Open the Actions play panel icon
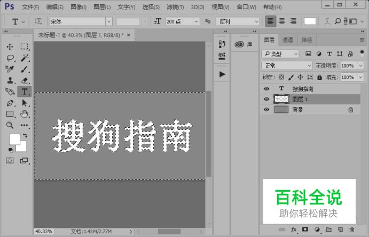This screenshot has height=237, width=369. [x=222, y=74]
